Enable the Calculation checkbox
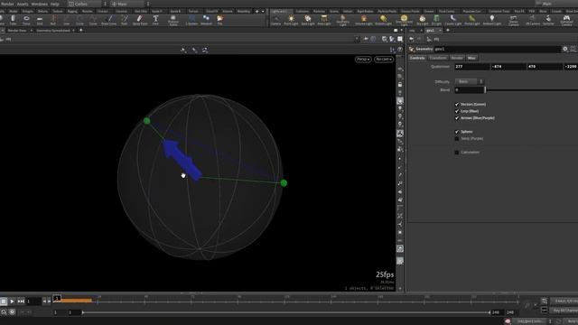The image size is (578, 325). coord(457,153)
